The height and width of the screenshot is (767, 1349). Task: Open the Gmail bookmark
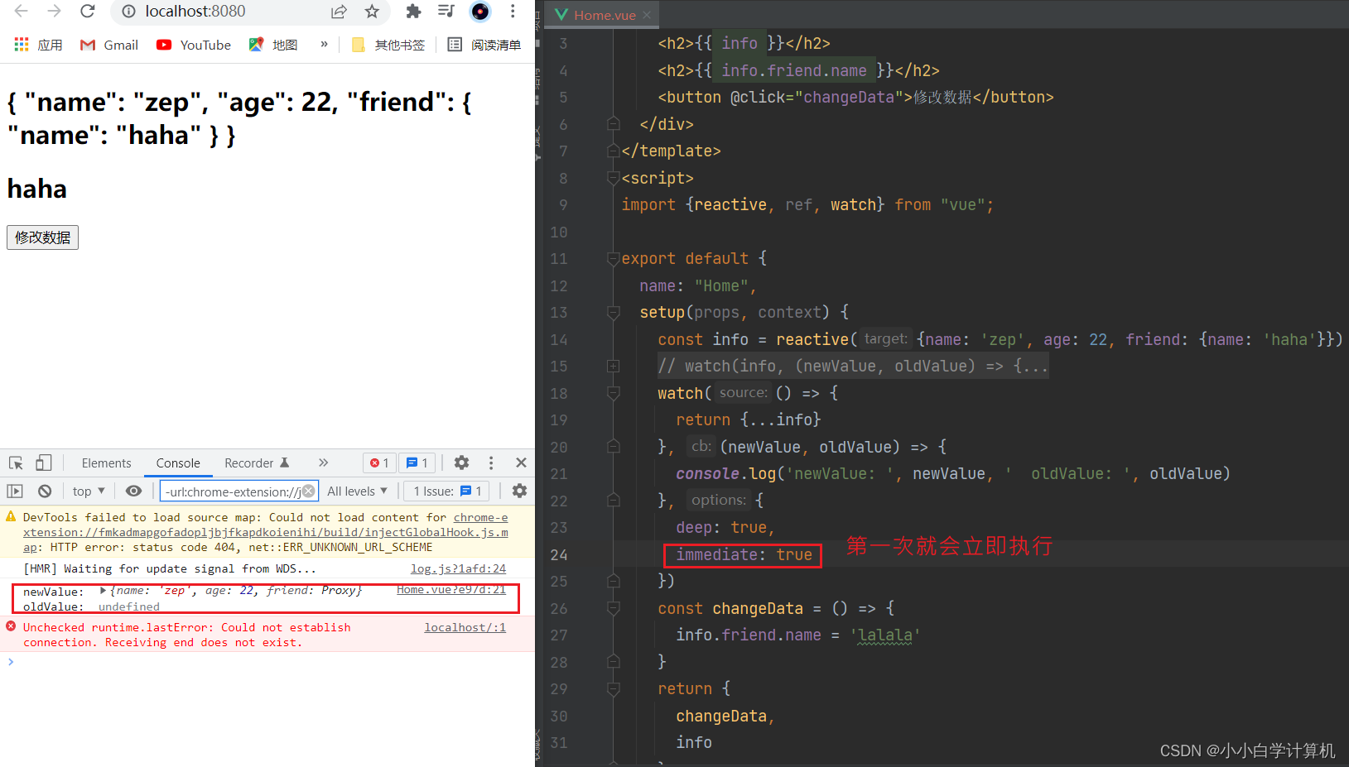pos(109,45)
